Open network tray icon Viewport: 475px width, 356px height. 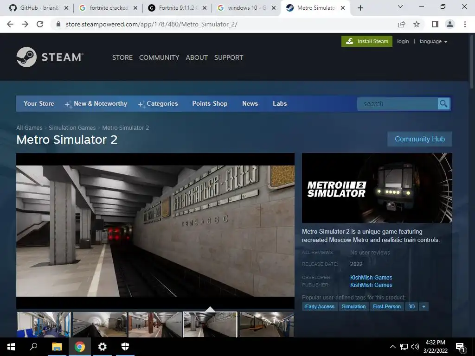(404, 347)
